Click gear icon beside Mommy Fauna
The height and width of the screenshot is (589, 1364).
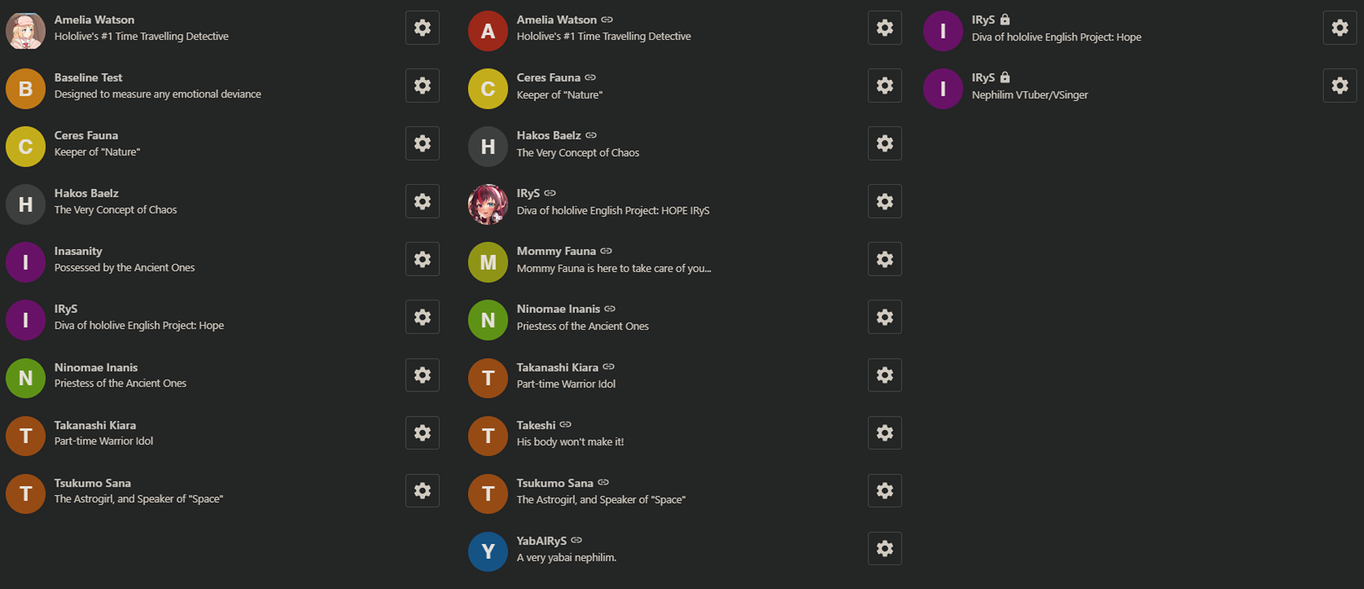coord(884,259)
